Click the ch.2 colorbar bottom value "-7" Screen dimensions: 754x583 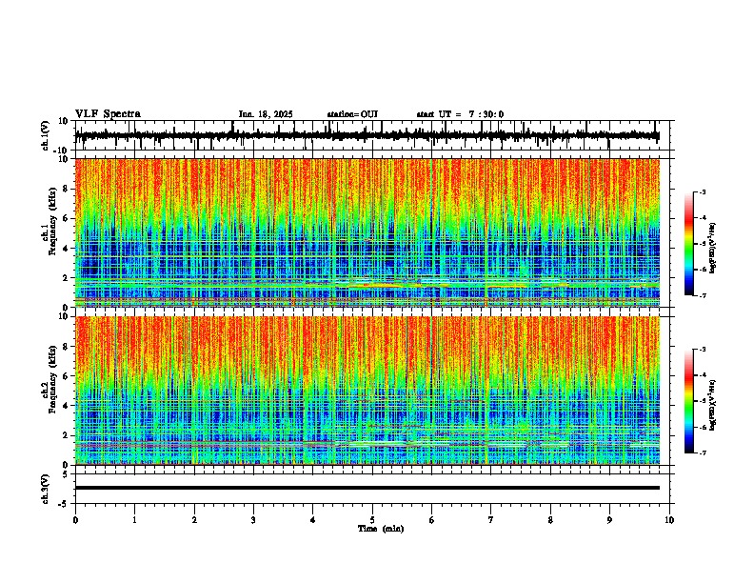[703, 453]
